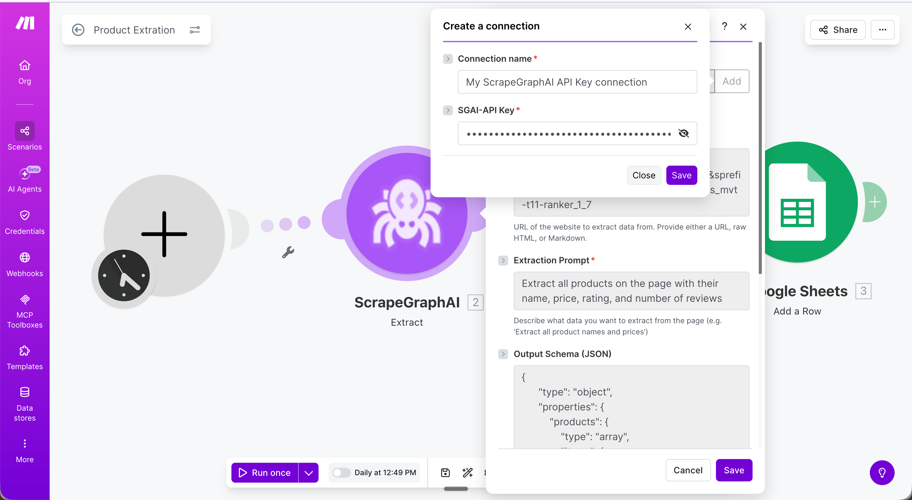Click the website URL field text
This screenshot has height=500, width=912.
click(631, 204)
